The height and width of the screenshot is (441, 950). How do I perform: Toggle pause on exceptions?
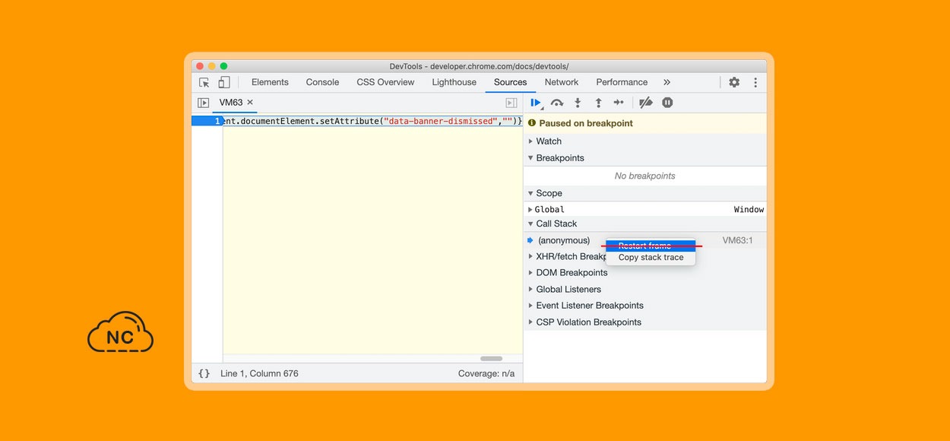click(667, 103)
